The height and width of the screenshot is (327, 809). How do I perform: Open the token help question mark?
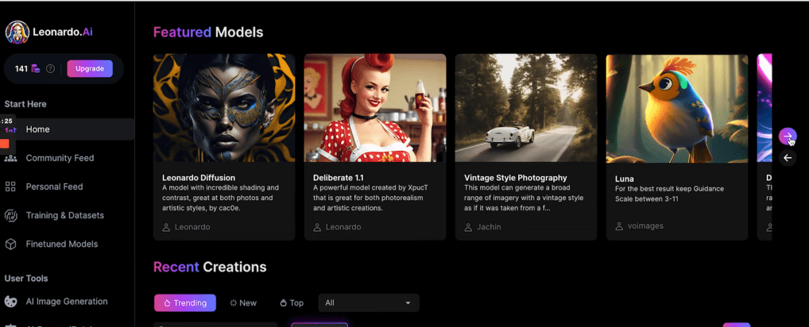[x=50, y=68]
